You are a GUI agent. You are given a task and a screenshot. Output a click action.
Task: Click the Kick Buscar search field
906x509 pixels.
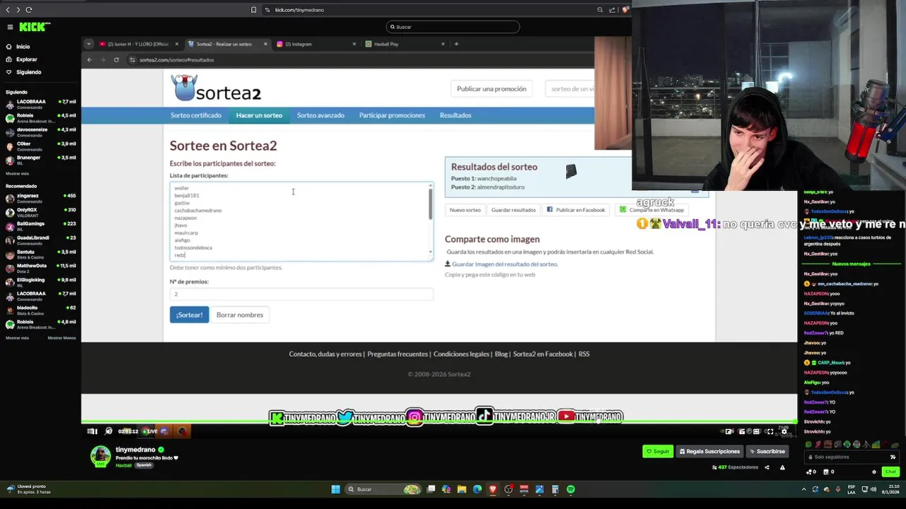point(453,27)
